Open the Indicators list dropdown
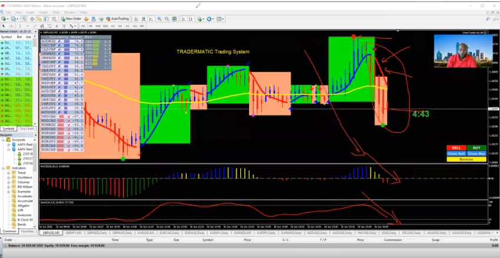 (x=201, y=19)
